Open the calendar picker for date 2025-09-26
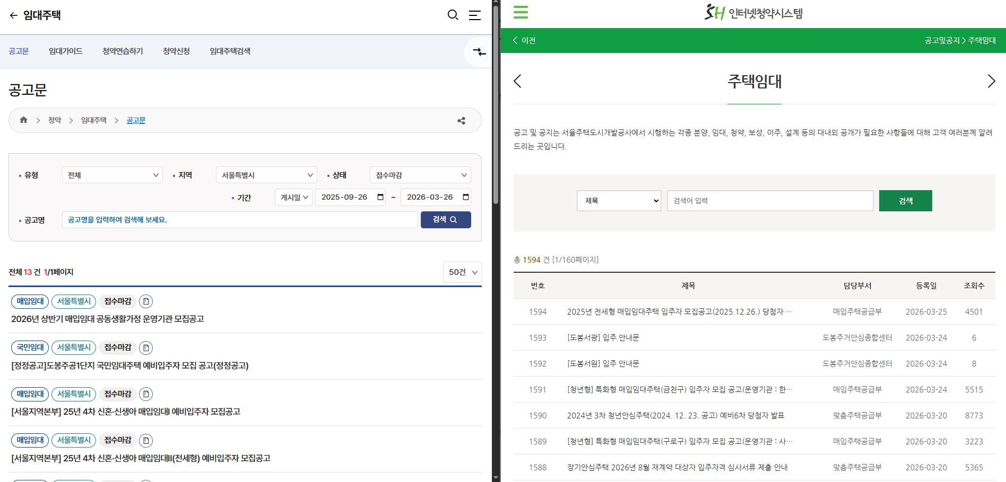This screenshot has height=482, width=1006. click(x=380, y=197)
